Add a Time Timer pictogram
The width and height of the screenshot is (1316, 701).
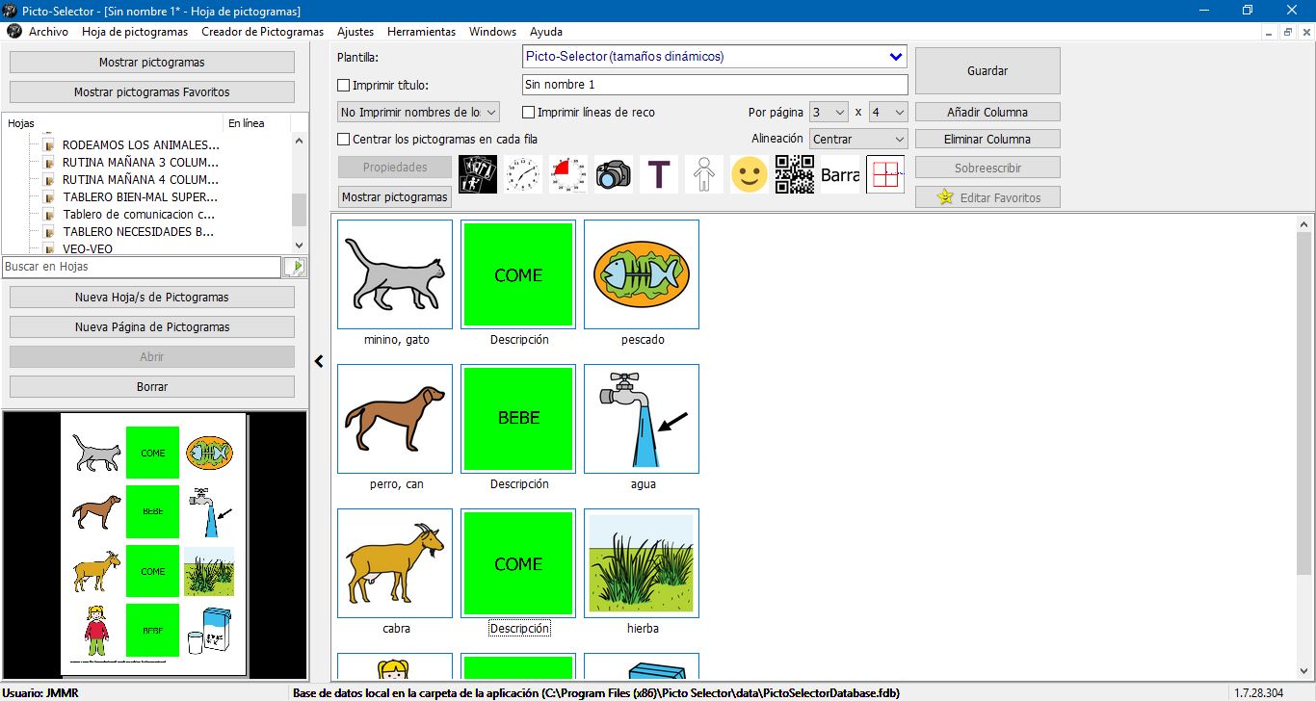568,174
